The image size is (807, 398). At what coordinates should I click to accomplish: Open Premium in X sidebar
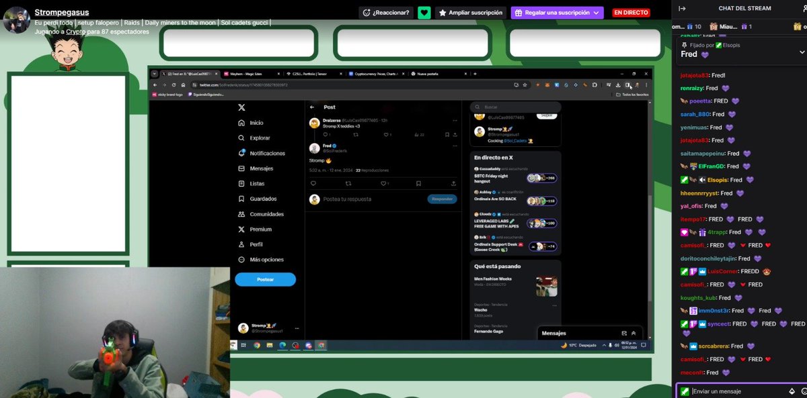(255, 229)
